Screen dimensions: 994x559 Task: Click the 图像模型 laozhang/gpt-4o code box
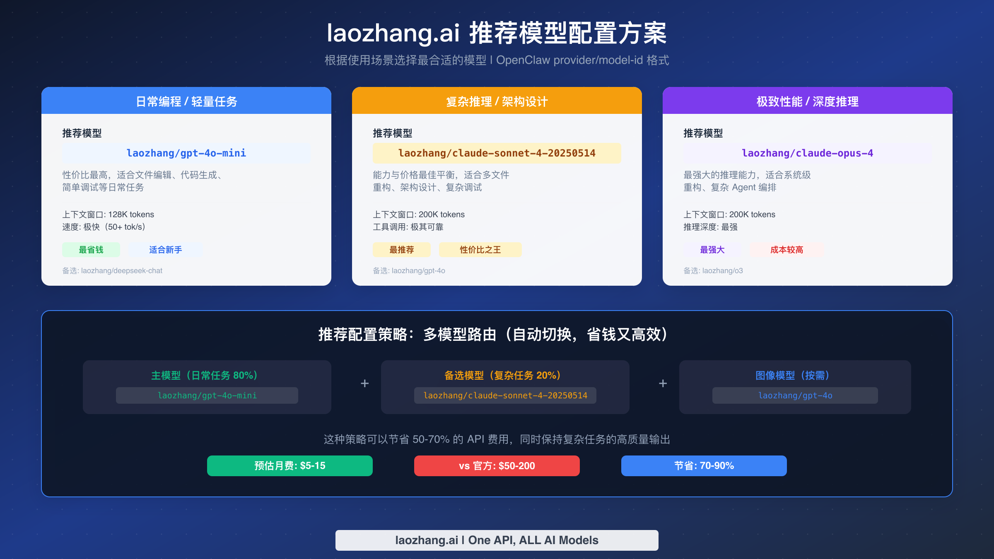pyautogui.click(x=794, y=395)
